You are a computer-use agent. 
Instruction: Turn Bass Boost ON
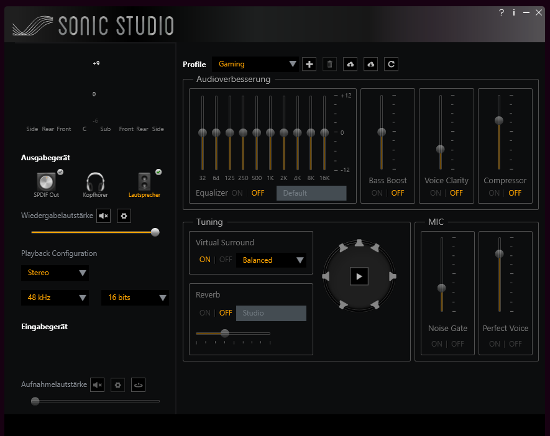(377, 193)
